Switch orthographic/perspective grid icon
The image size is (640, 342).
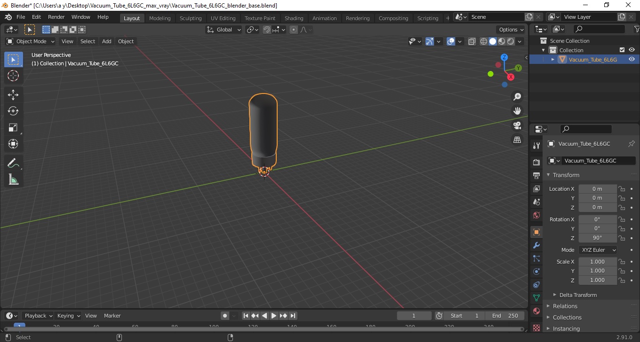click(517, 140)
